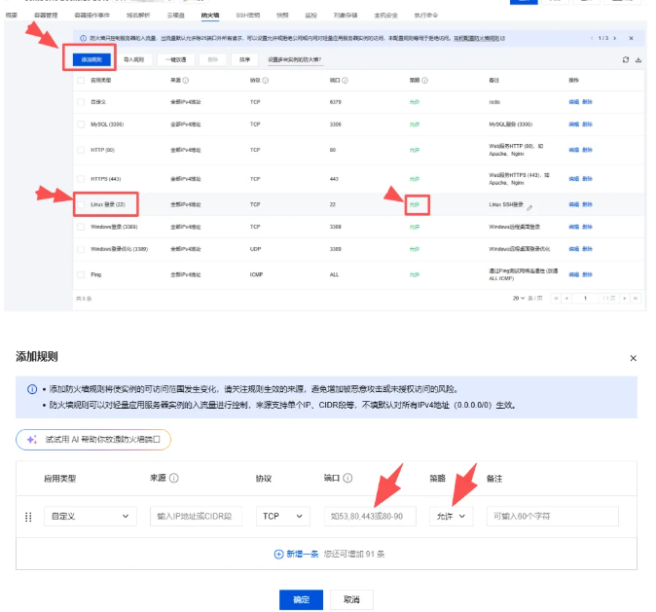The width and height of the screenshot is (656, 612).
Task: Click the refresh icon above the rules table
Action: click(x=625, y=60)
